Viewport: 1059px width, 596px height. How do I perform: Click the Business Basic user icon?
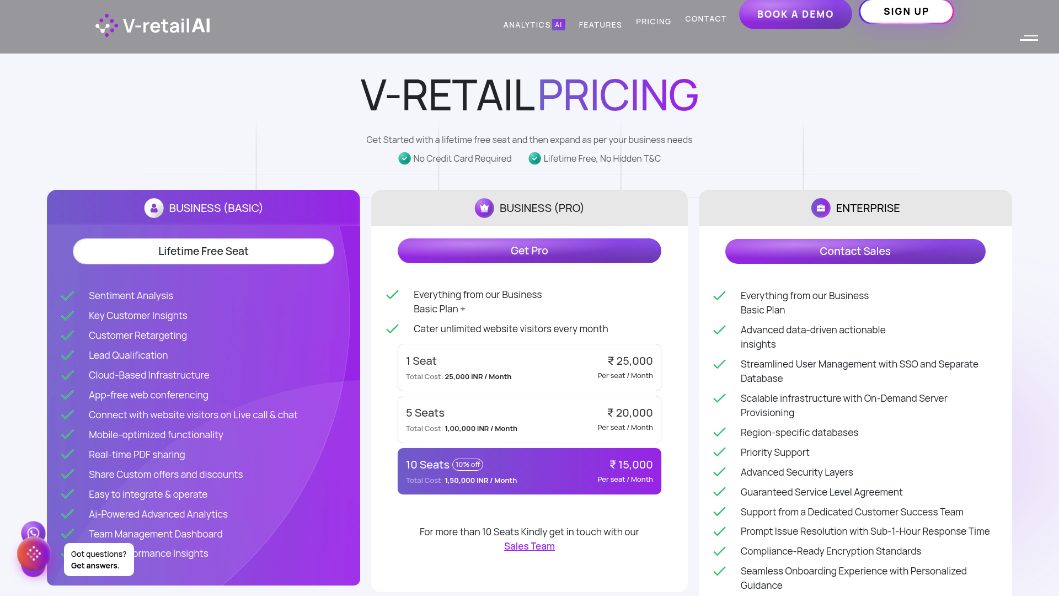pyautogui.click(x=154, y=208)
